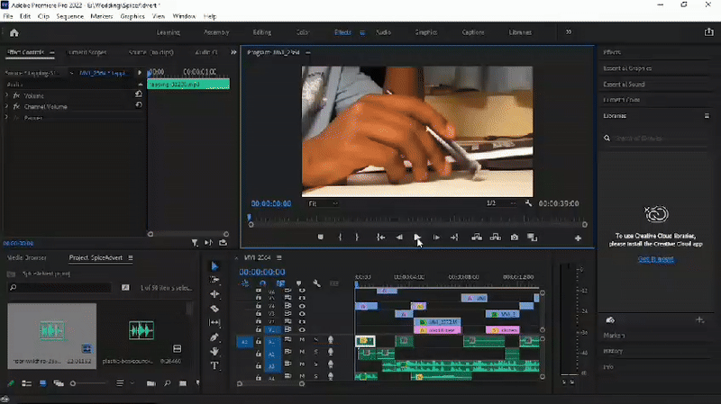721x404 pixels.
Task: Switch to the Editing workspace tab
Action: 261,32
